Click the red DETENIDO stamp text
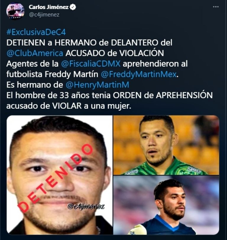Viewport: 227px width, 240px height. point(55,178)
